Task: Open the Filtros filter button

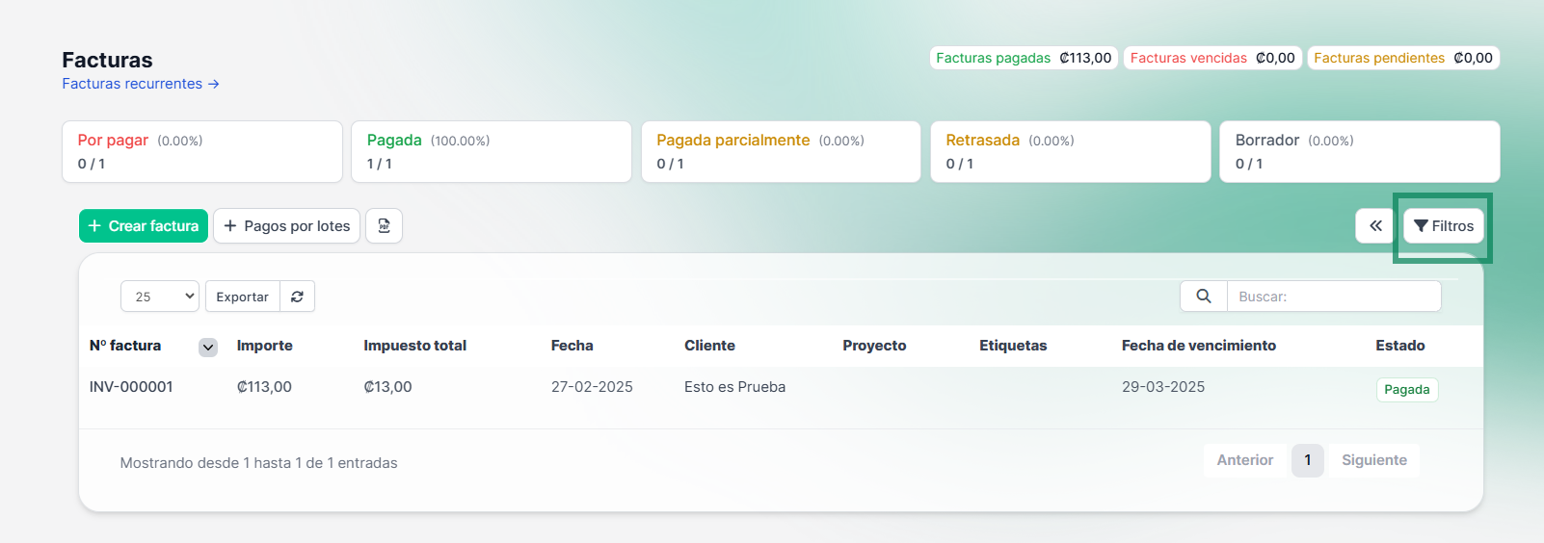Action: pos(1444,226)
